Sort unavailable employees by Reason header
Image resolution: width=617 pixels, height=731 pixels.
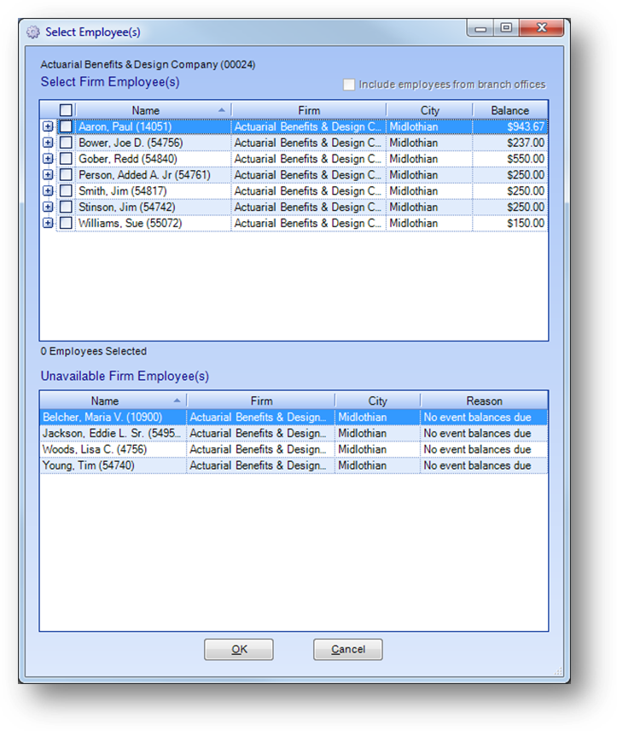[484, 401]
